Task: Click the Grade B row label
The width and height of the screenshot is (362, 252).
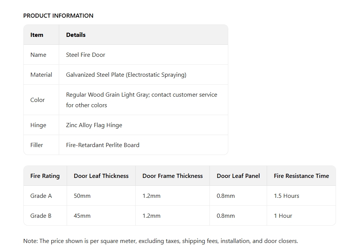Action: coord(41,216)
